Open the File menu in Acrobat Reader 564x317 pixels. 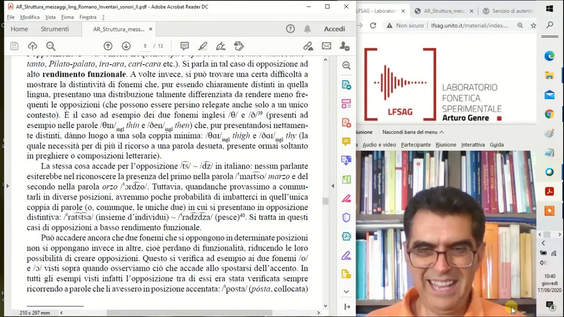point(11,17)
